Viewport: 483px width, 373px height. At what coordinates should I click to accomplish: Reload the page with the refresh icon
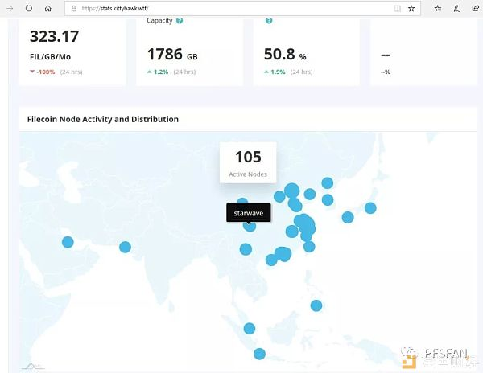pyautogui.click(x=29, y=8)
